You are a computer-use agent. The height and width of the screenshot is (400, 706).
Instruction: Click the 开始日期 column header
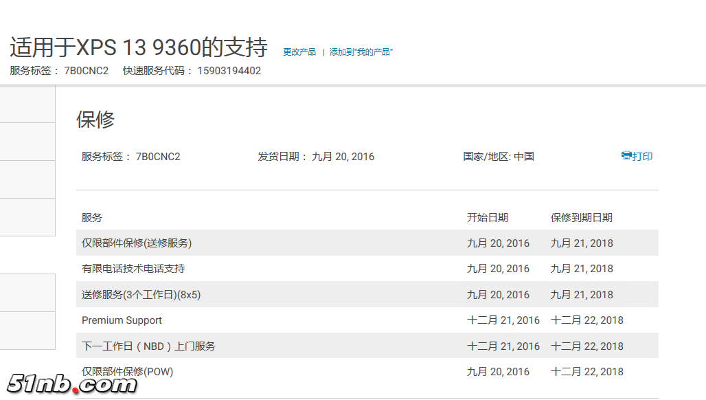point(488,218)
